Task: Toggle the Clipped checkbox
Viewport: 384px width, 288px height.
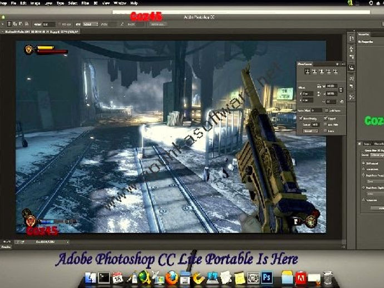Action: click(326, 118)
